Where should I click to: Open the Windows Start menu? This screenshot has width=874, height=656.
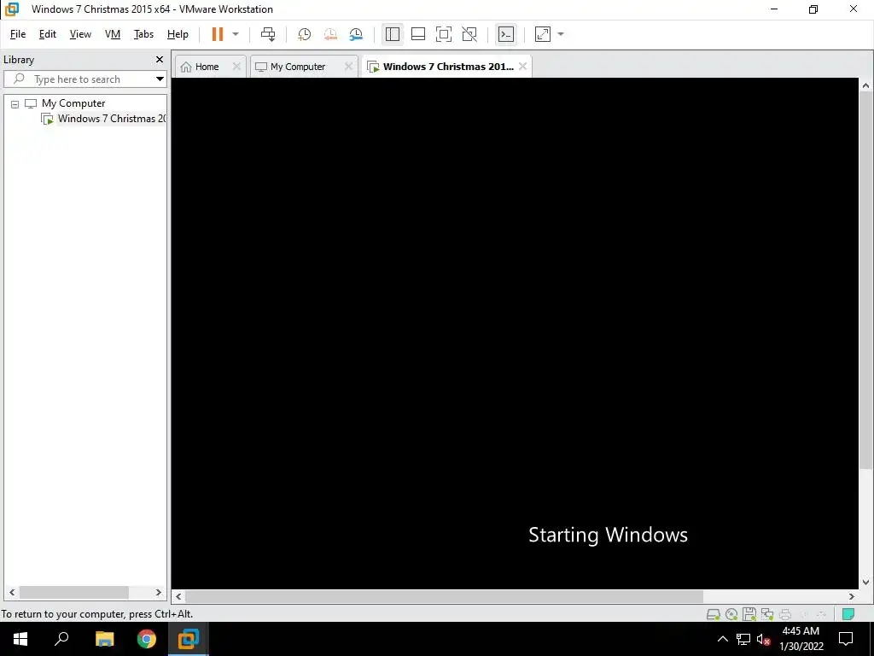pyautogui.click(x=20, y=639)
